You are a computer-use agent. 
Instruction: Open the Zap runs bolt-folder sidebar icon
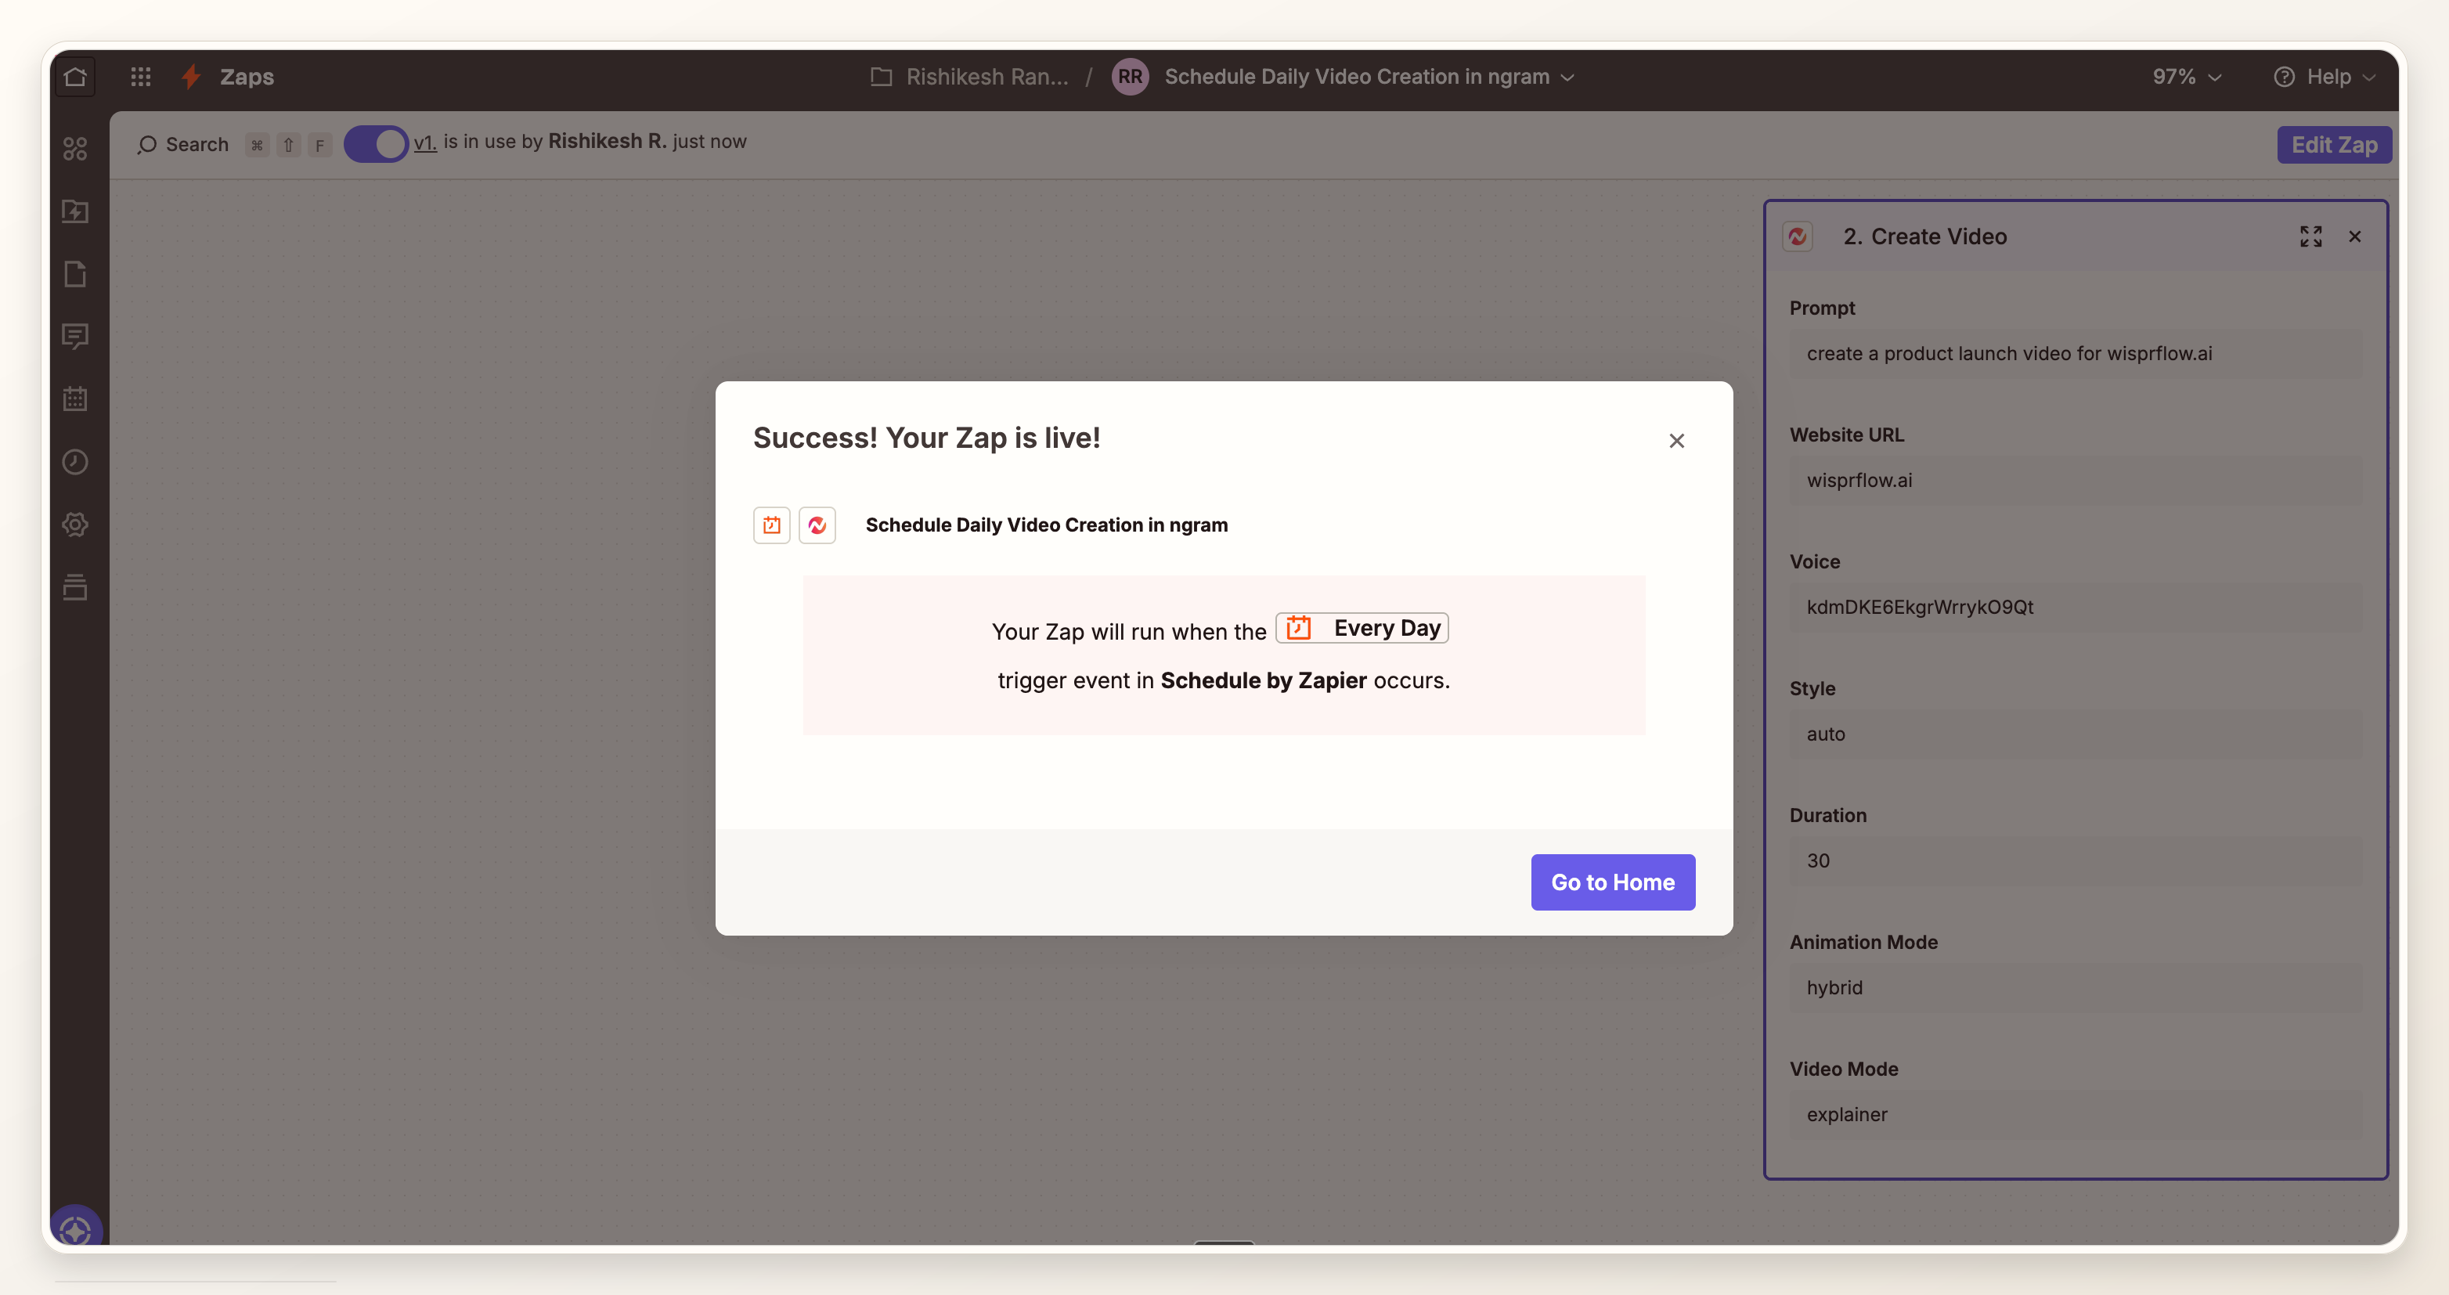pyautogui.click(x=75, y=211)
